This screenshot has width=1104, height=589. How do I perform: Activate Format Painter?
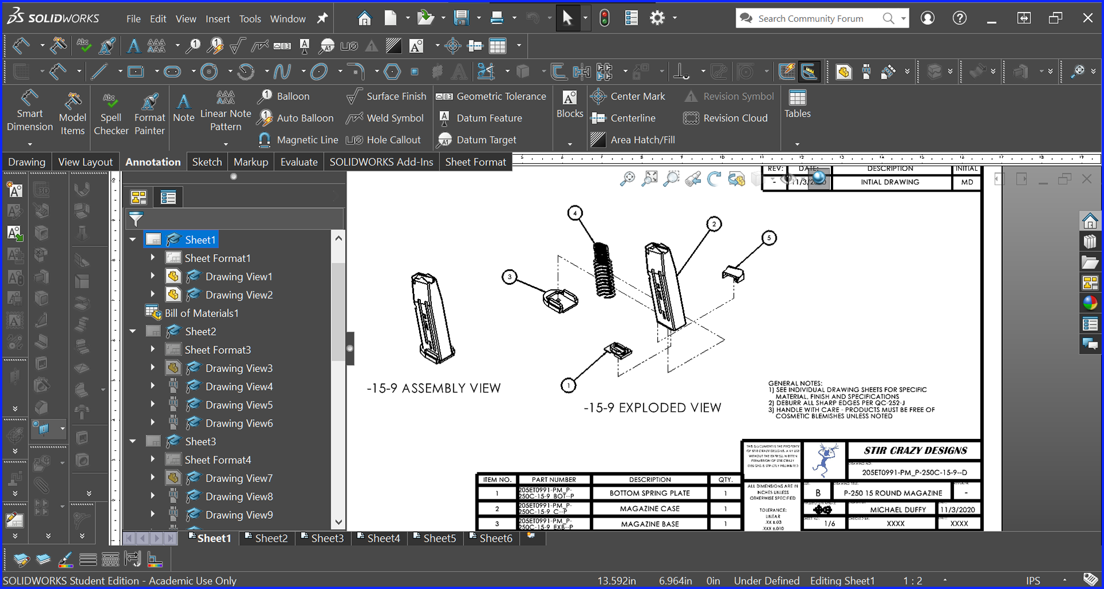point(149,113)
